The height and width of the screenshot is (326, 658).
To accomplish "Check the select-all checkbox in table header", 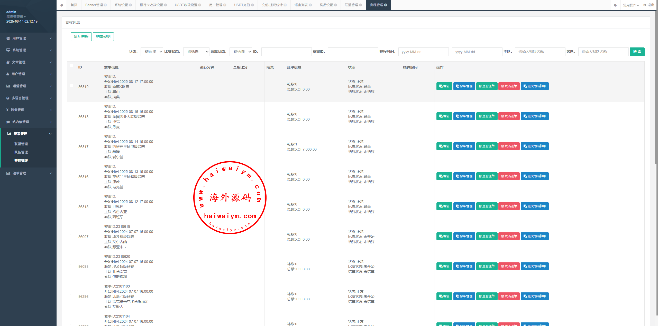I will (x=71, y=66).
